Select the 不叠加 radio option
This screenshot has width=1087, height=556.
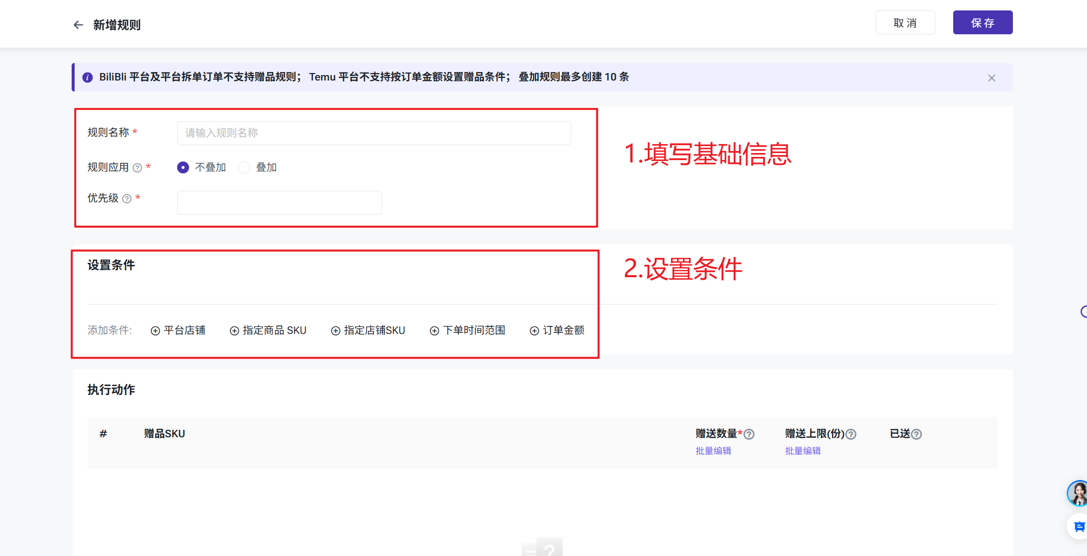[x=183, y=167]
